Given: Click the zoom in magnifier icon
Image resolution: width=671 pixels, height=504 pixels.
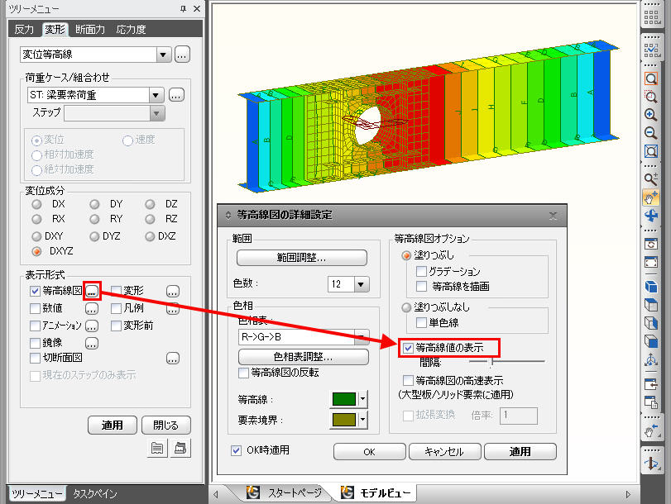Looking at the screenshot, I should (x=651, y=115).
